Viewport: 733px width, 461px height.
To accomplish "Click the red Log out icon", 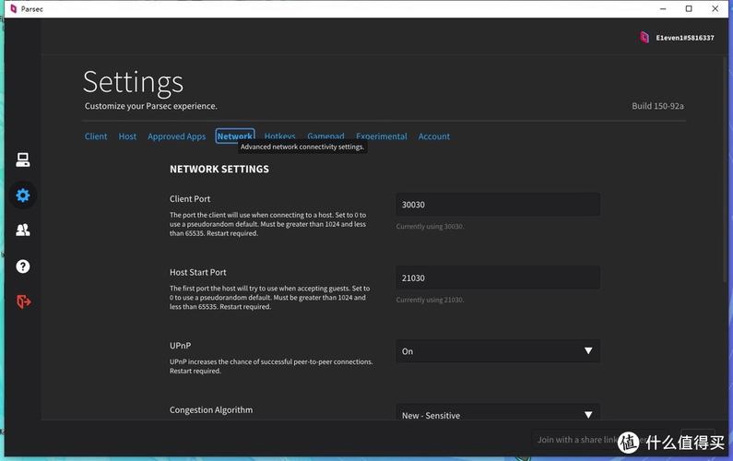I will pyautogui.click(x=23, y=301).
